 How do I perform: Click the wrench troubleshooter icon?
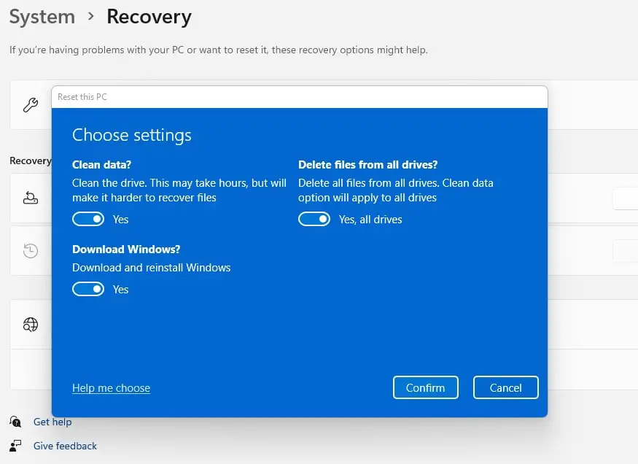(30, 105)
